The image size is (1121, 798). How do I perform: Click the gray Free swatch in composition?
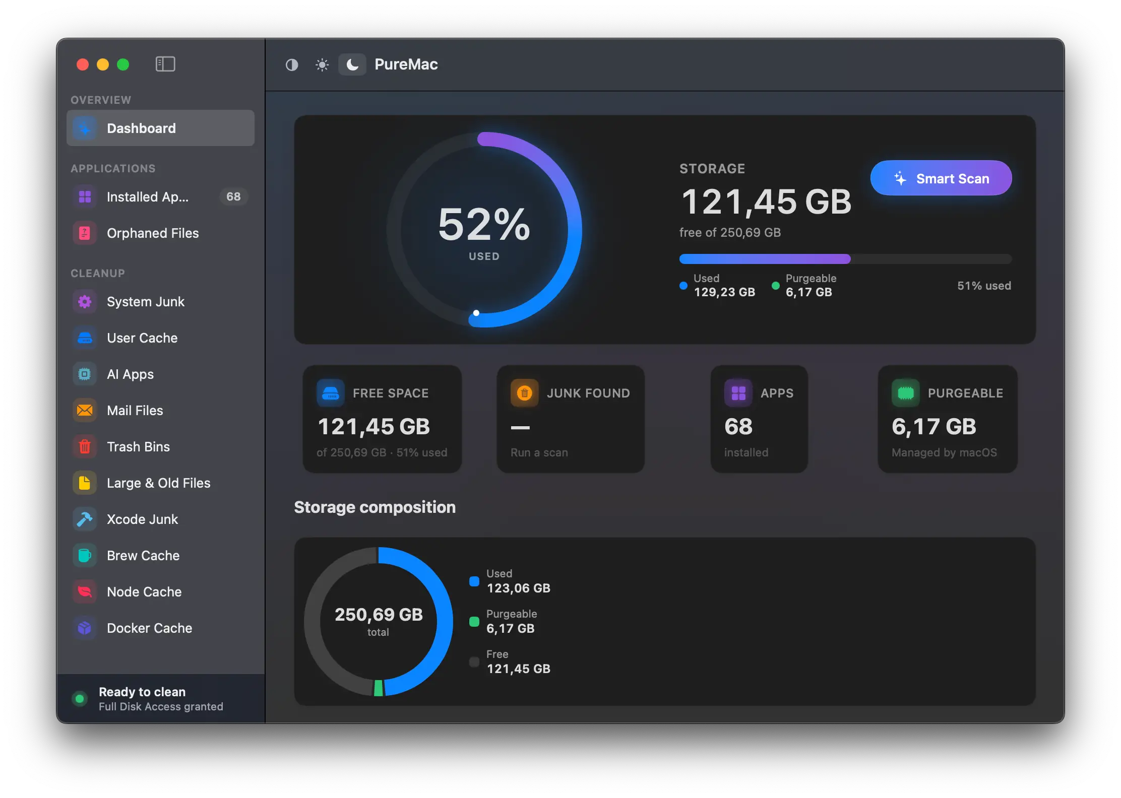(x=474, y=662)
